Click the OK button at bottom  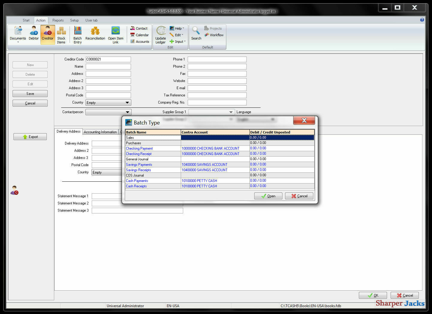click(x=373, y=295)
